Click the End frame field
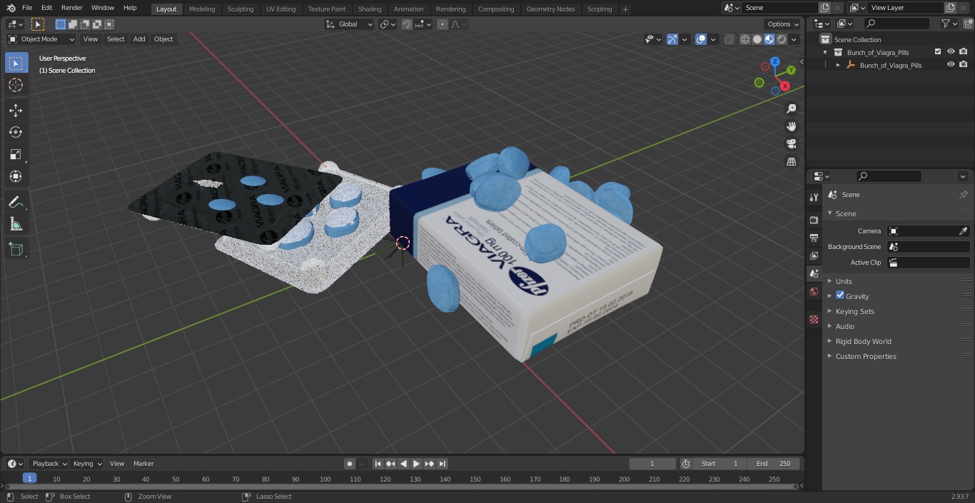 774,464
